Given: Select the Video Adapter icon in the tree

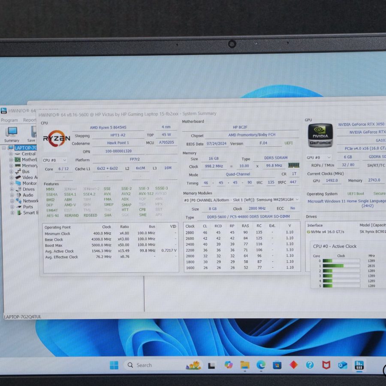Looking at the screenshot, I should 18,177.
